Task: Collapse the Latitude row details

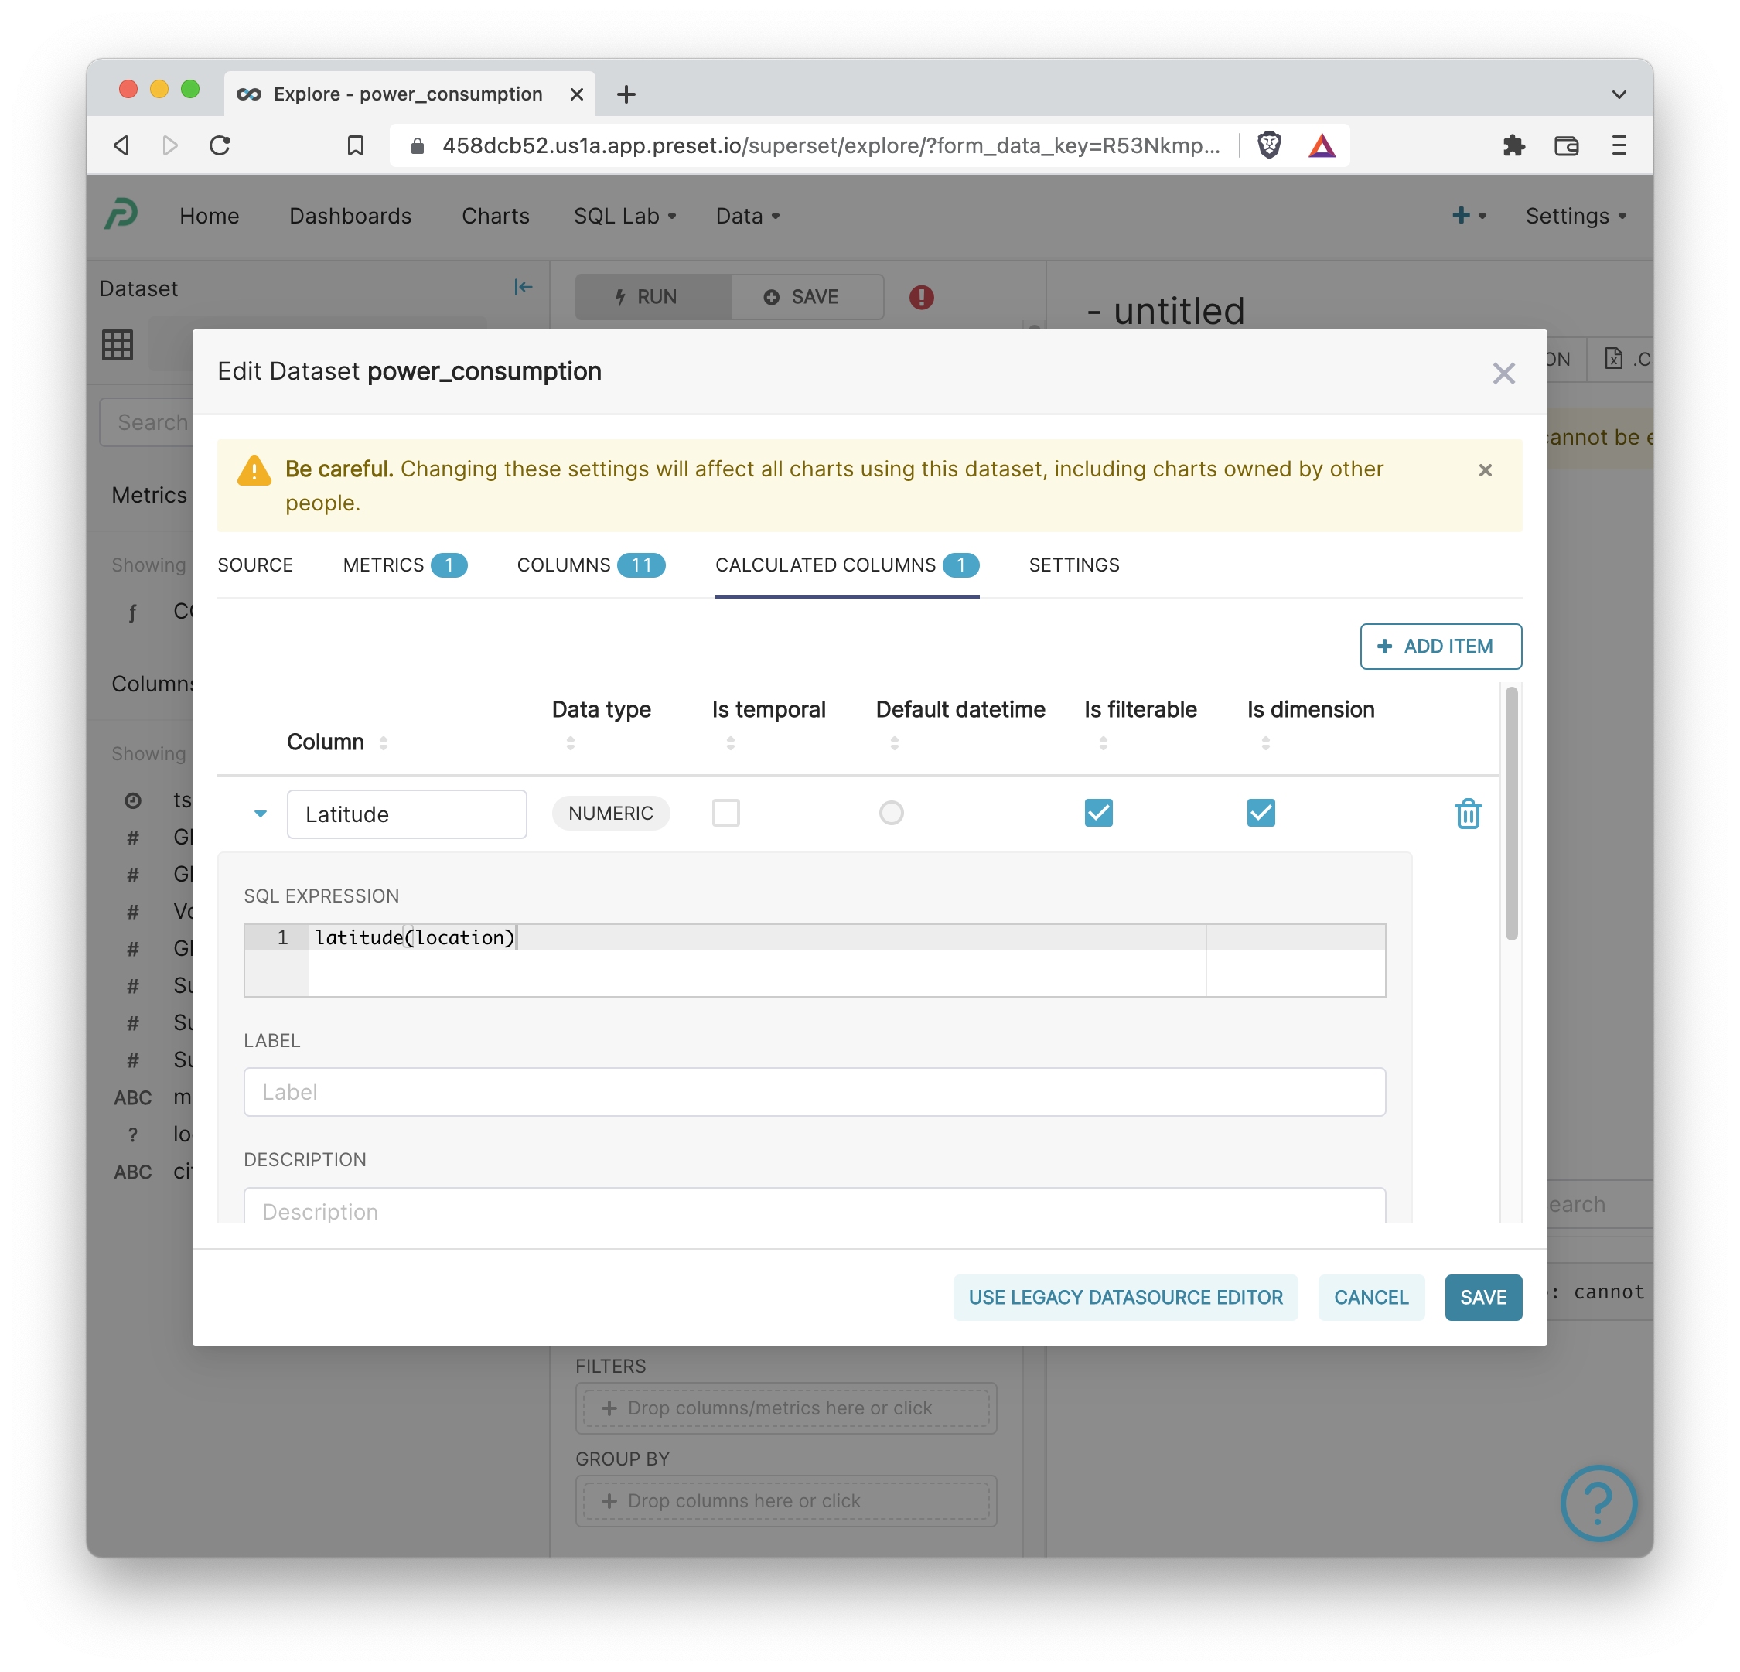Action: click(x=260, y=814)
